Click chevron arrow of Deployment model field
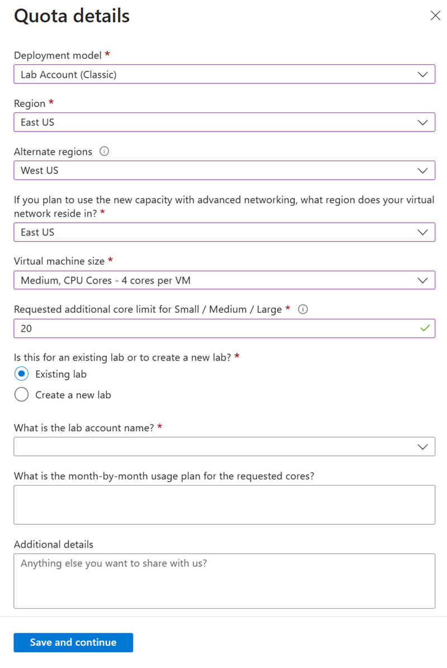This screenshot has height=668, width=447. pyautogui.click(x=422, y=74)
